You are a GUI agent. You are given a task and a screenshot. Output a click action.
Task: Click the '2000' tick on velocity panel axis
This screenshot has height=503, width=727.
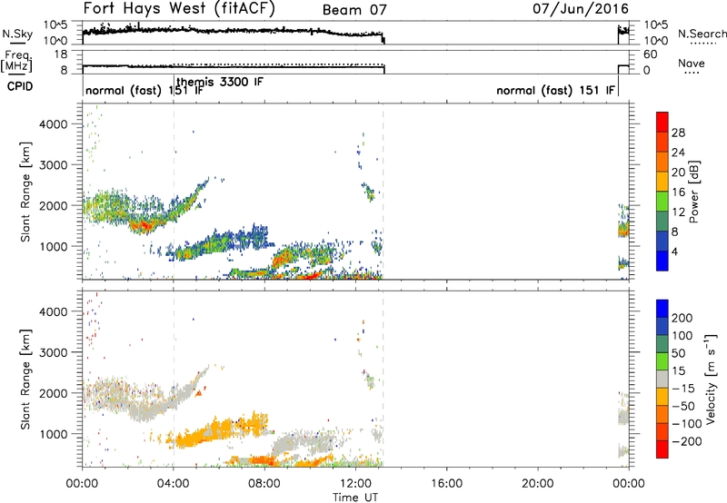click(x=54, y=393)
